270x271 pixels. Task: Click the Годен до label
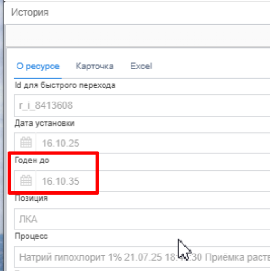[32, 160]
